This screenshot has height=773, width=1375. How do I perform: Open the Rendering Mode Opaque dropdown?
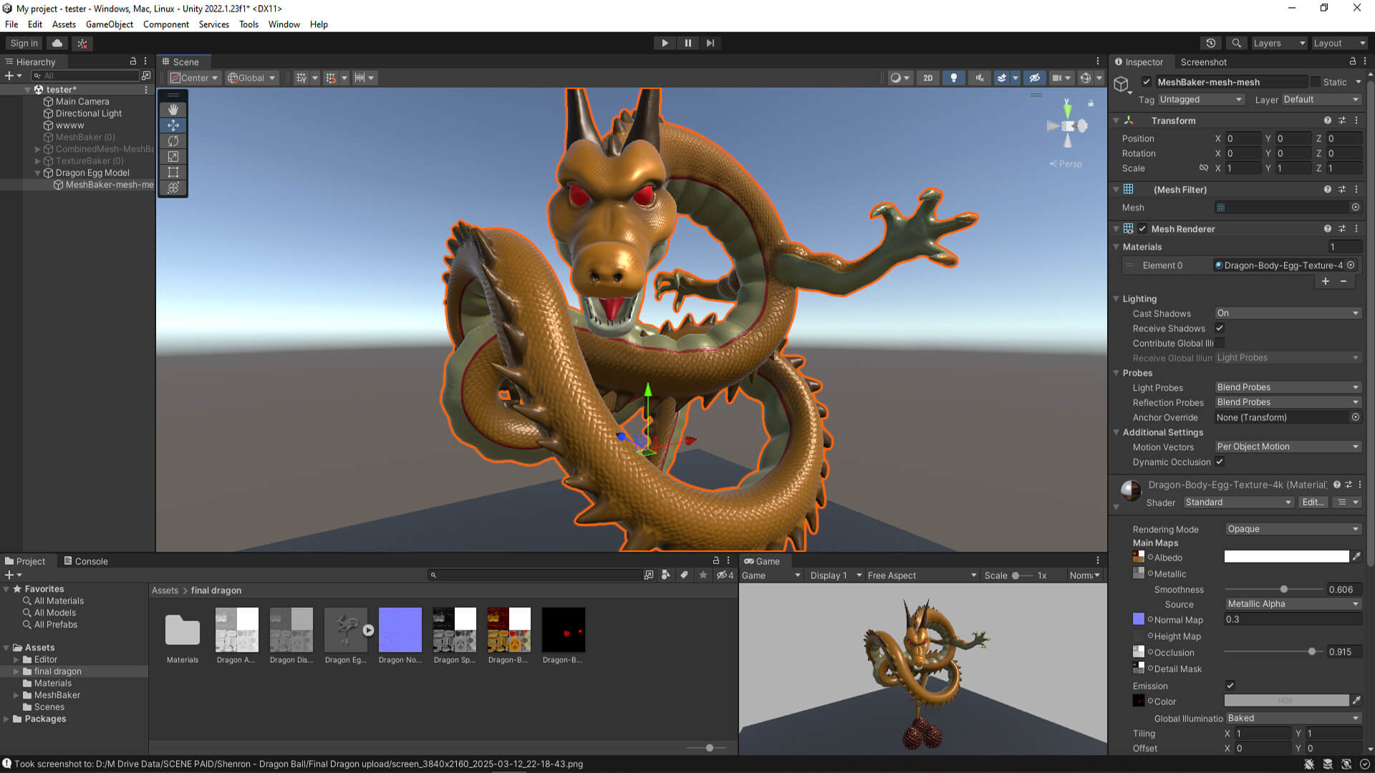1293,529
